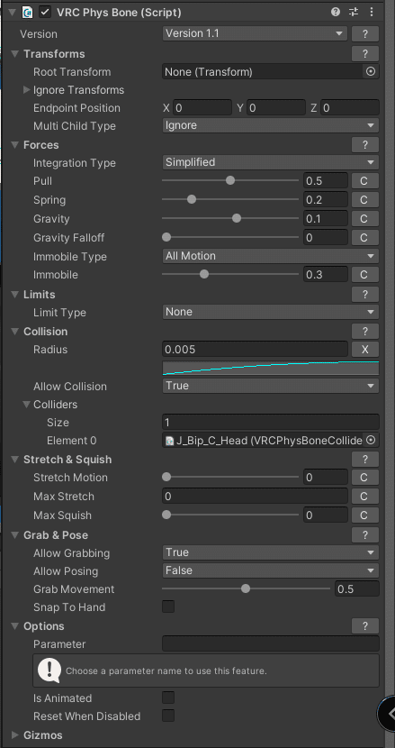Remove the Radius curve with X button
395x748 pixels.
(x=365, y=349)
